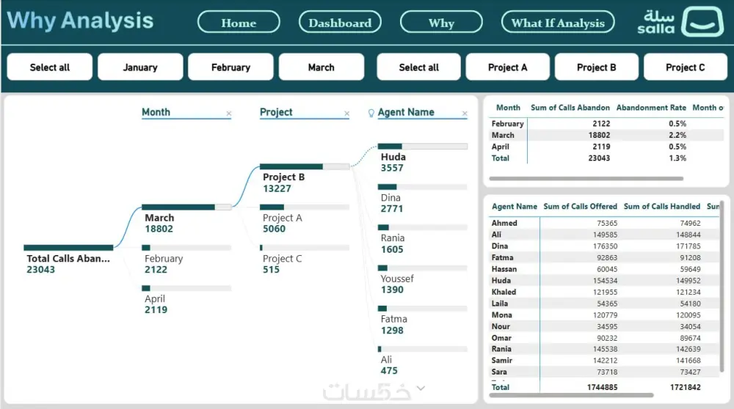Click the 18802 abandon value cell
The height and width of the screenshot is (409, 734).
coord(599,135)
